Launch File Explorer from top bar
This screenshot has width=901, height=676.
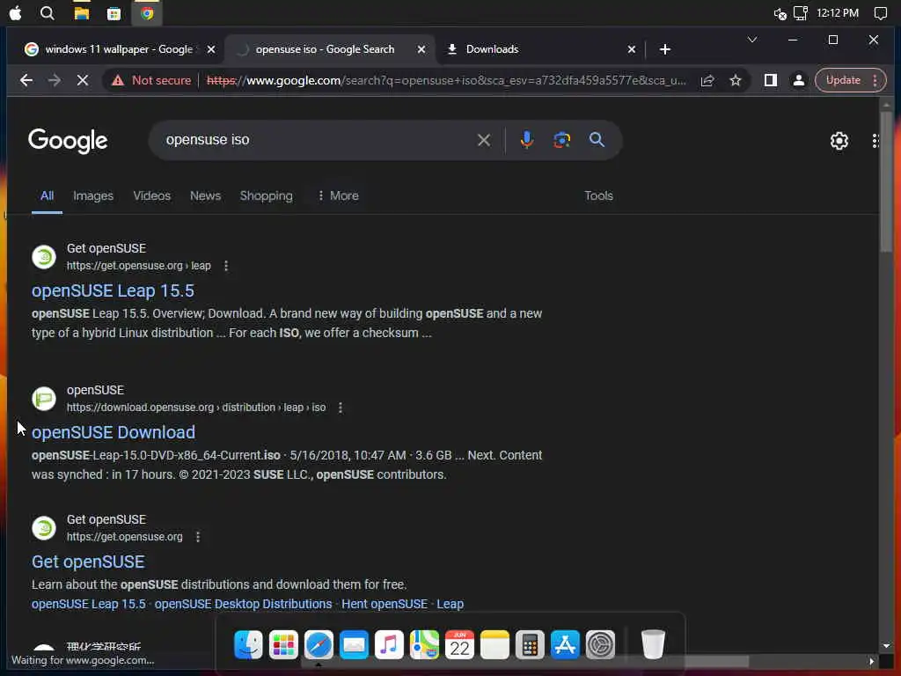tap(82, 13)
